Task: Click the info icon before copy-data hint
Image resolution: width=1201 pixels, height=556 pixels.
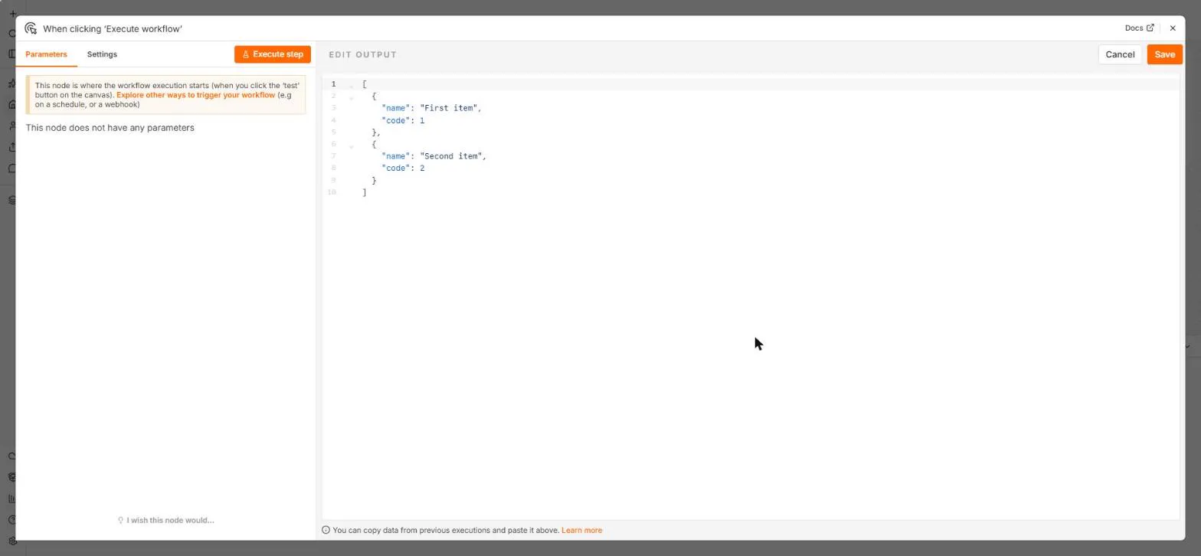Action: 326,530
